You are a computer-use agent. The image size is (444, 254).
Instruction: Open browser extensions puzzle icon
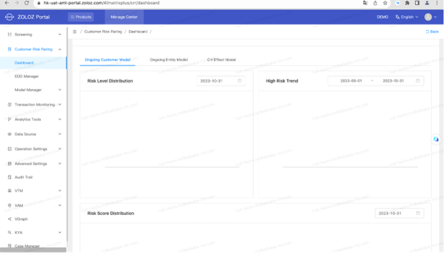coord(407,3)
